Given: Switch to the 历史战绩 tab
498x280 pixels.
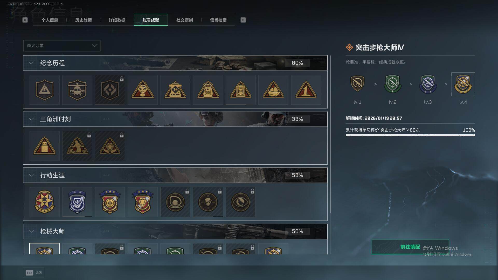Looking at the screenshot, I should coord(83,20).
